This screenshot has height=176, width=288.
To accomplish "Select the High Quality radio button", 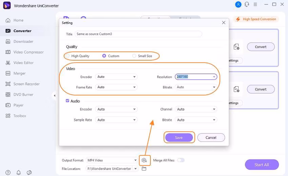I will point(67,56).
